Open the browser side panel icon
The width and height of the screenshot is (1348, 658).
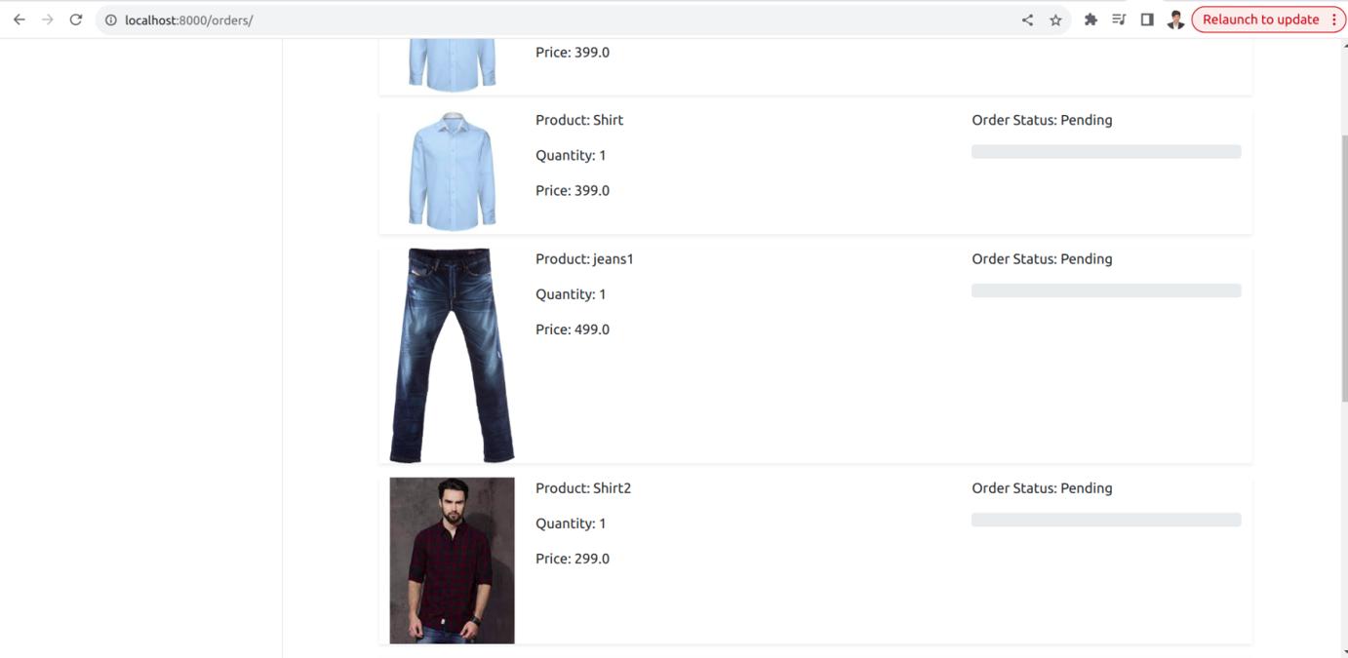tap(1147, 19)
